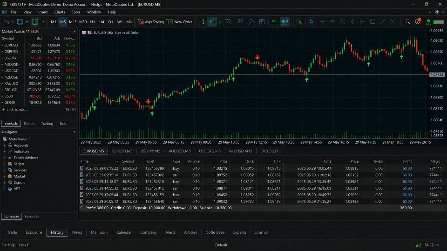The width and height of the screenshot is (447, 251).
Task: Select the BTCUSD row in Market Watch
Action: 39,90
